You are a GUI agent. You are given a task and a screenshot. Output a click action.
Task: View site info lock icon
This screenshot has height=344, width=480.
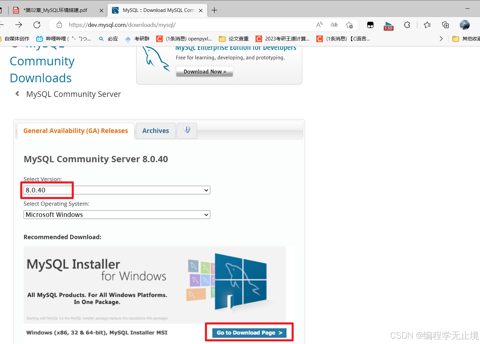coord(59,25)
